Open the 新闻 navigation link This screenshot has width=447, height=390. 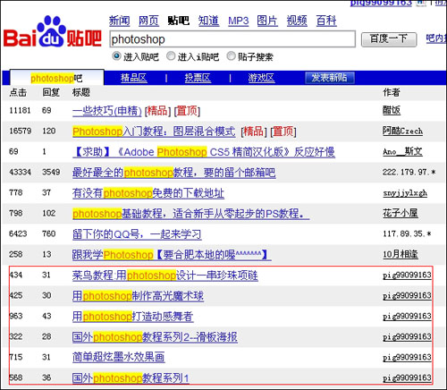tap(119, 21)
